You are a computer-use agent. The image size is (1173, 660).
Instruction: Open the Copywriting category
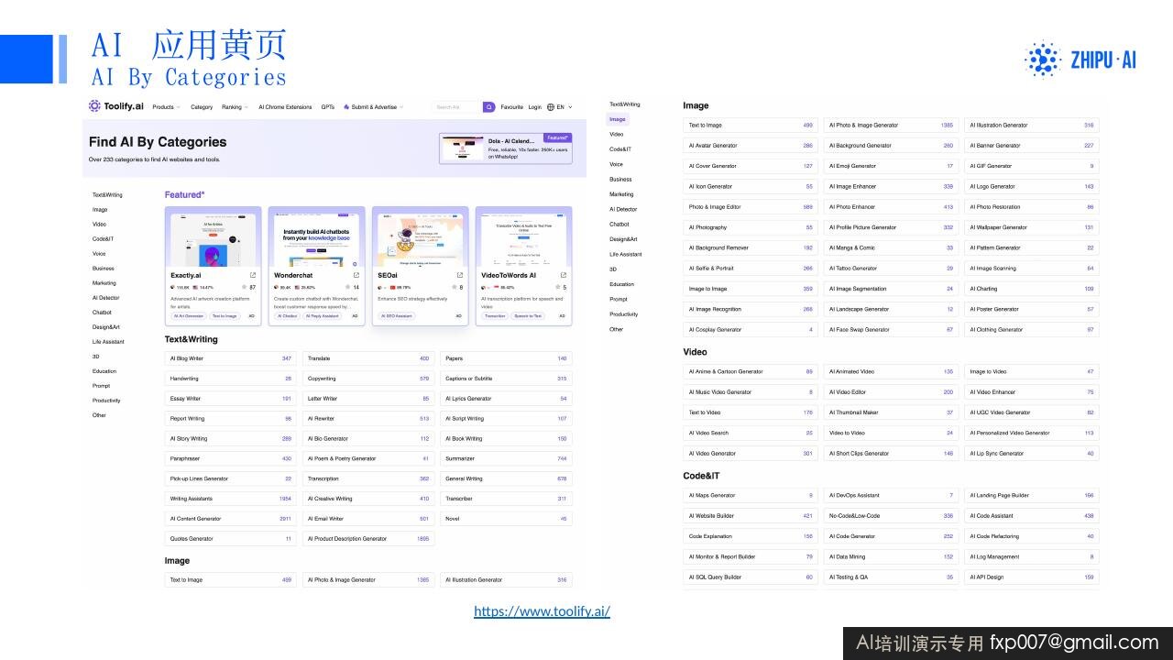point(368,379)
